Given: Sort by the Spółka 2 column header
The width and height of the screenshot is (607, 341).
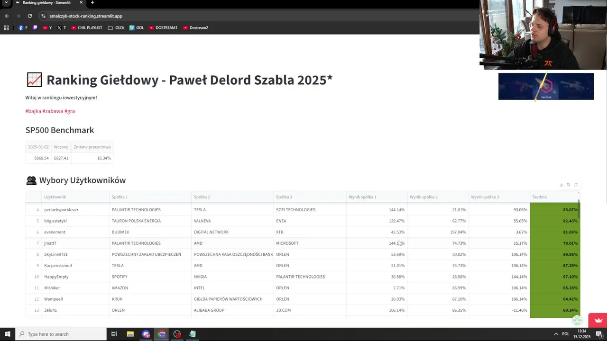Looking at the screenshot, I should [232, 197].
